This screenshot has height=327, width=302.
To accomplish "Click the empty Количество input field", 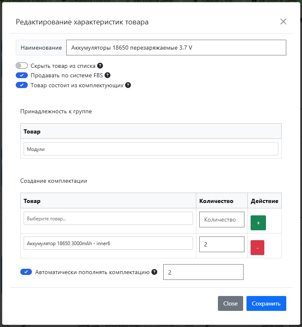I will tap(222, 220).
